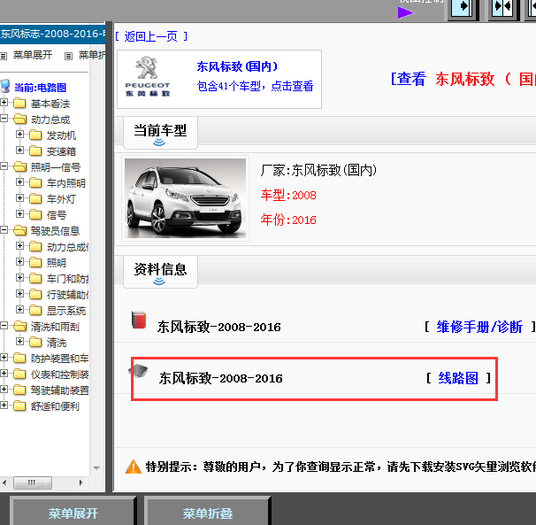Collapse the 照明—信号 tree node
Viewport: 536px width, 525px height.
(x=4, y=166)
